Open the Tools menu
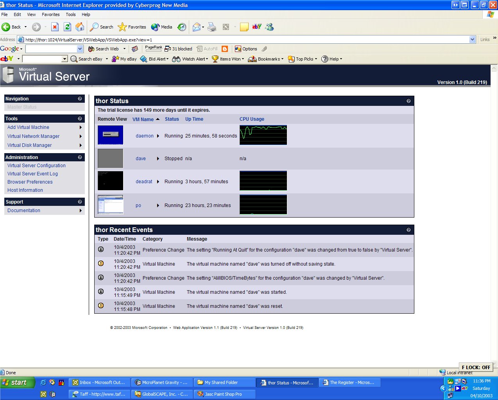 (x=71, y=14)
